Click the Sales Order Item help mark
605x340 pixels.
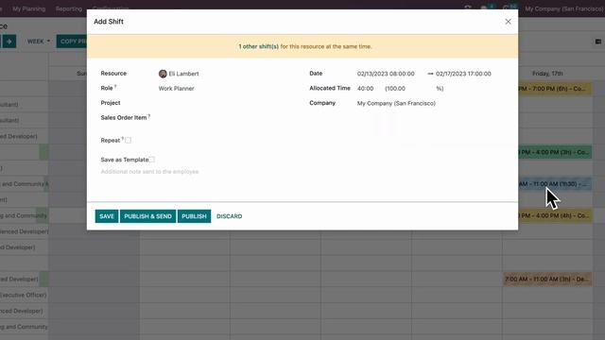149,115
